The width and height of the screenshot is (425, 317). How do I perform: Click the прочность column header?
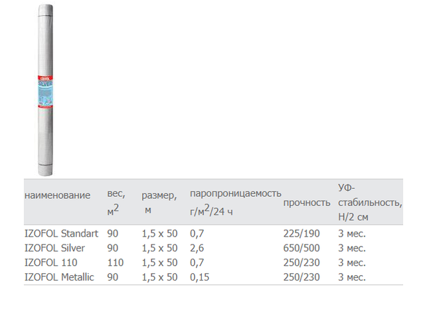click(307, 203)
